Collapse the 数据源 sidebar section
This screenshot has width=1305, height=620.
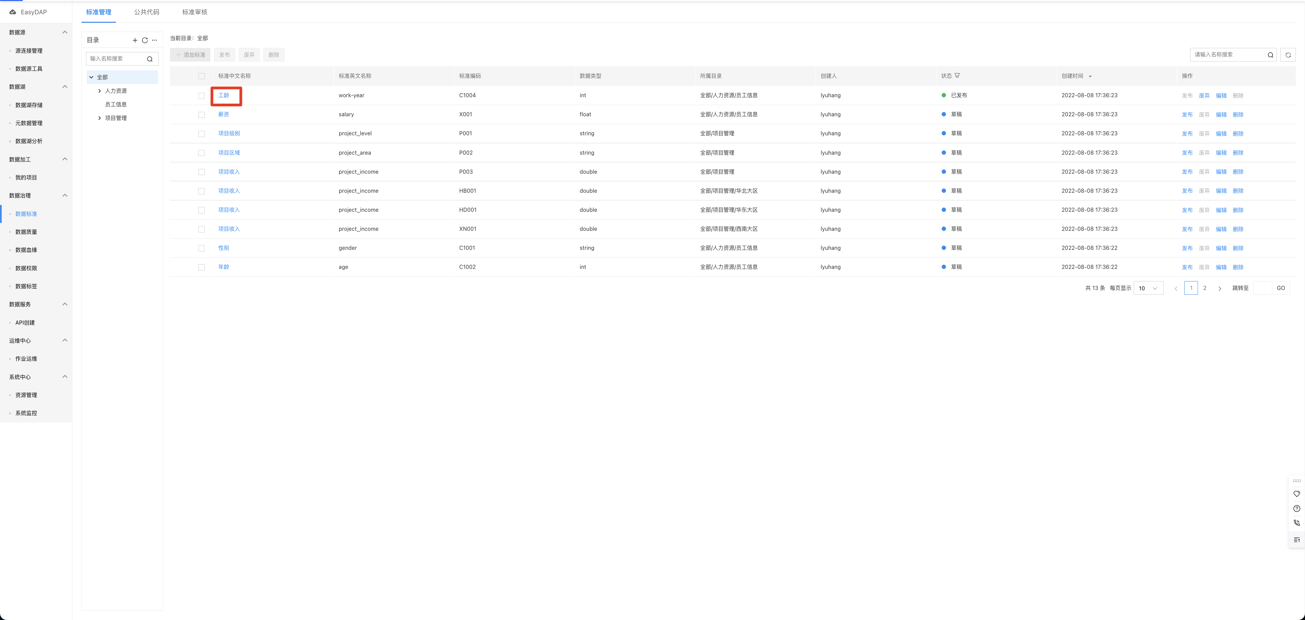point(65,32)
